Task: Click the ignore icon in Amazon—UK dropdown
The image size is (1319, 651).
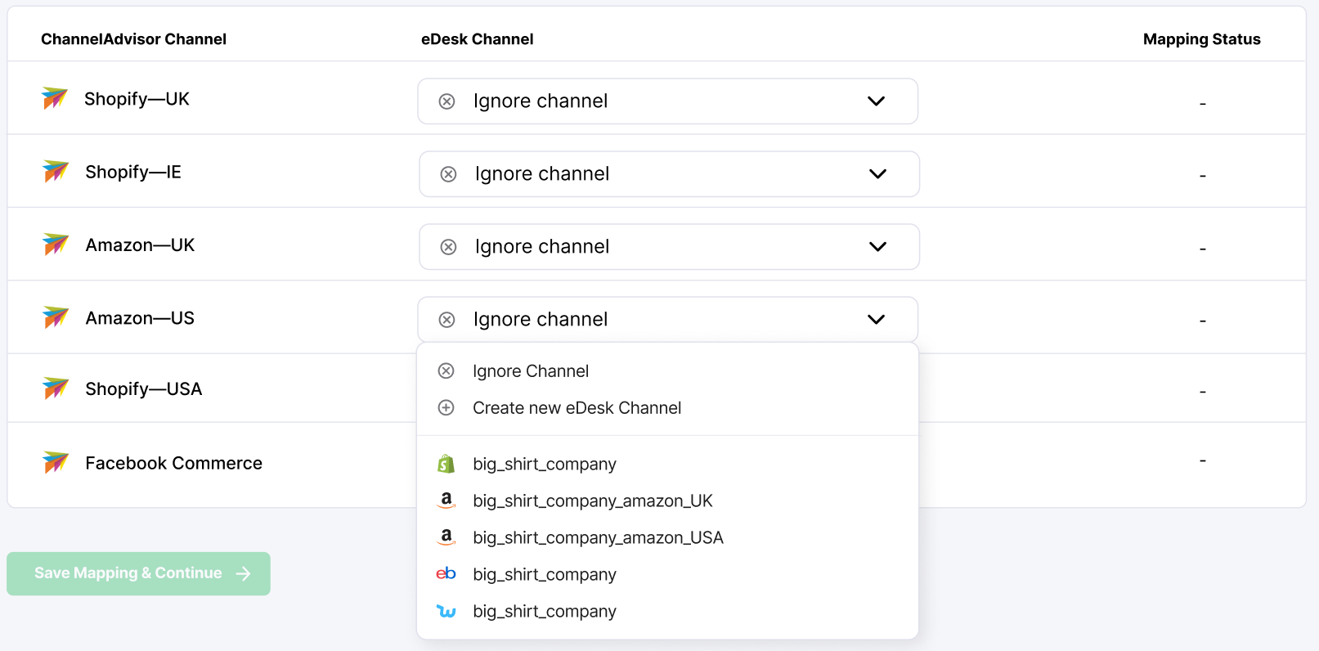Action: (448, 247)
